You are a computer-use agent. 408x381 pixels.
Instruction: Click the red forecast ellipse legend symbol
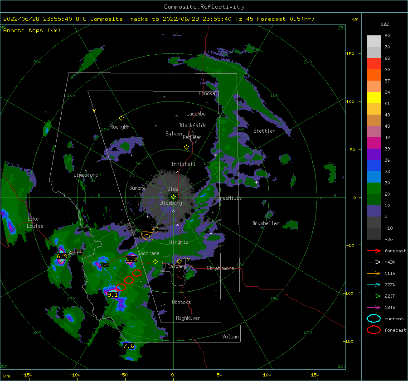[x=374, y=330]
